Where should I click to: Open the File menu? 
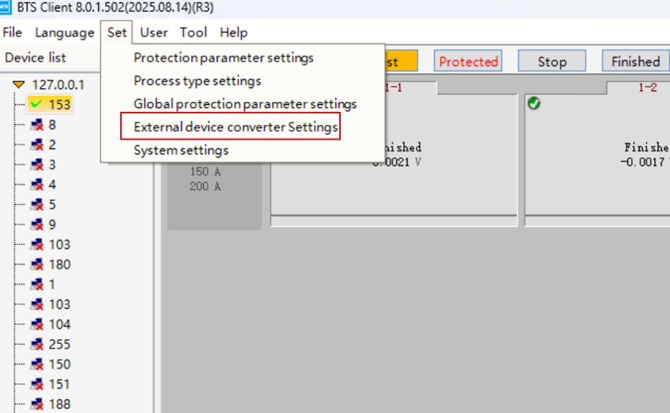coord(12,32)
